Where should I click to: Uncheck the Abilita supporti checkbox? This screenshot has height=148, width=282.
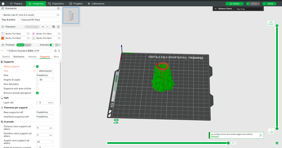coord(37,67)
